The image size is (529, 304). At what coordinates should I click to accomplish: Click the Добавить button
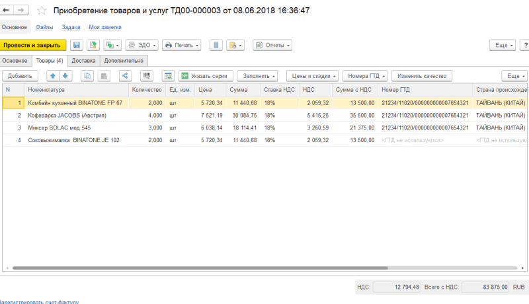20,76
